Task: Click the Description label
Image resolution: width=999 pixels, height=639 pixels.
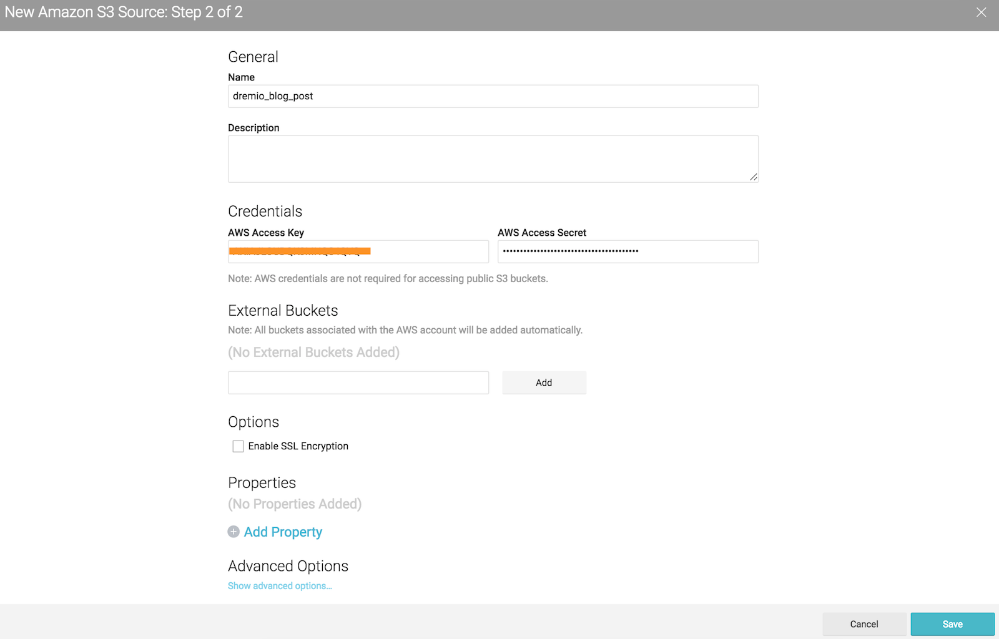Action: (x=253, y=128)
